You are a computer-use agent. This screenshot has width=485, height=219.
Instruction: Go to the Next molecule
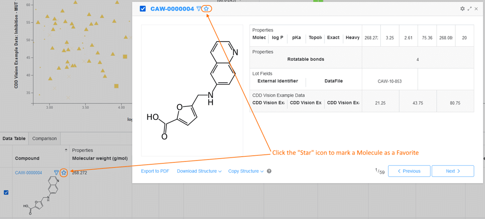pos(453,171)
